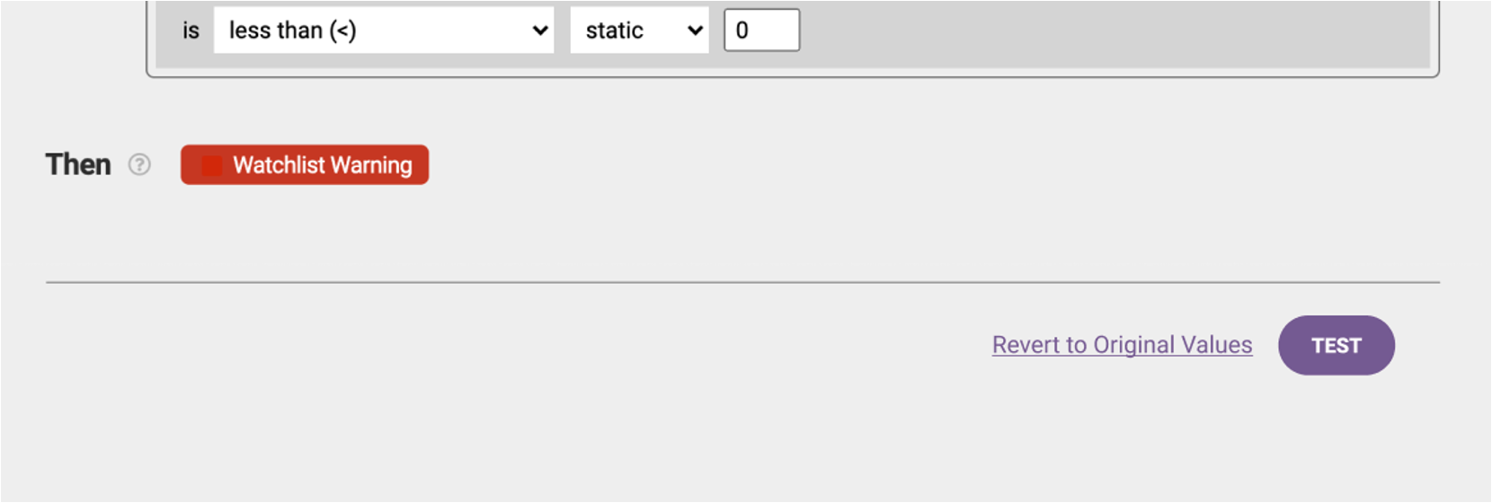Click the gray condition row background
Image resolution: width=1492 pixels, height=503 pixels.
coord(1115,34)
